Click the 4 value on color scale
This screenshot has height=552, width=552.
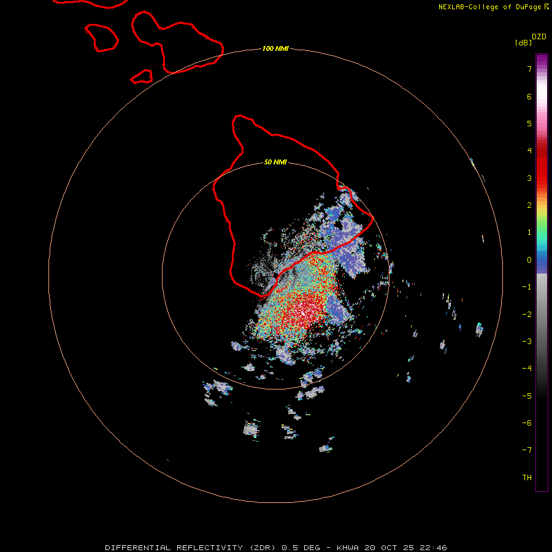[x=529, y=151]
